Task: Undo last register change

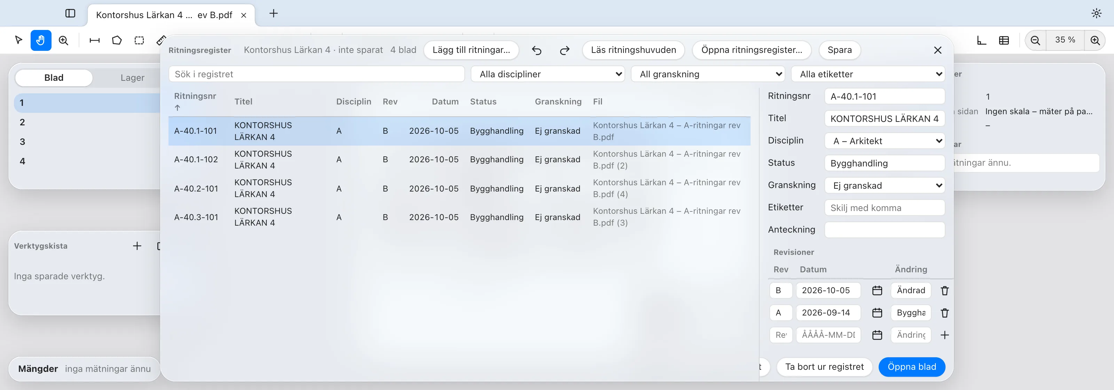Action: (x=537, y=50)
